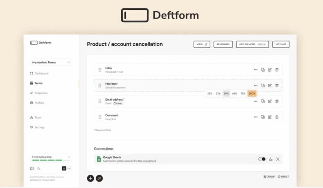Duplicate the Intro element
This screenshot has width=323, height=188.
[x=263, y=70]
